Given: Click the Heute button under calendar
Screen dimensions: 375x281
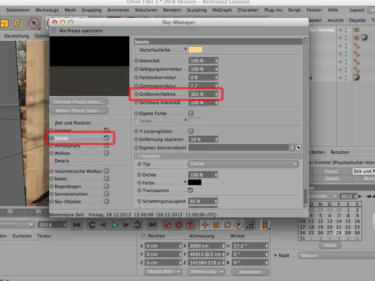Looking at the screenshot, I should click(x=330, y=245).
